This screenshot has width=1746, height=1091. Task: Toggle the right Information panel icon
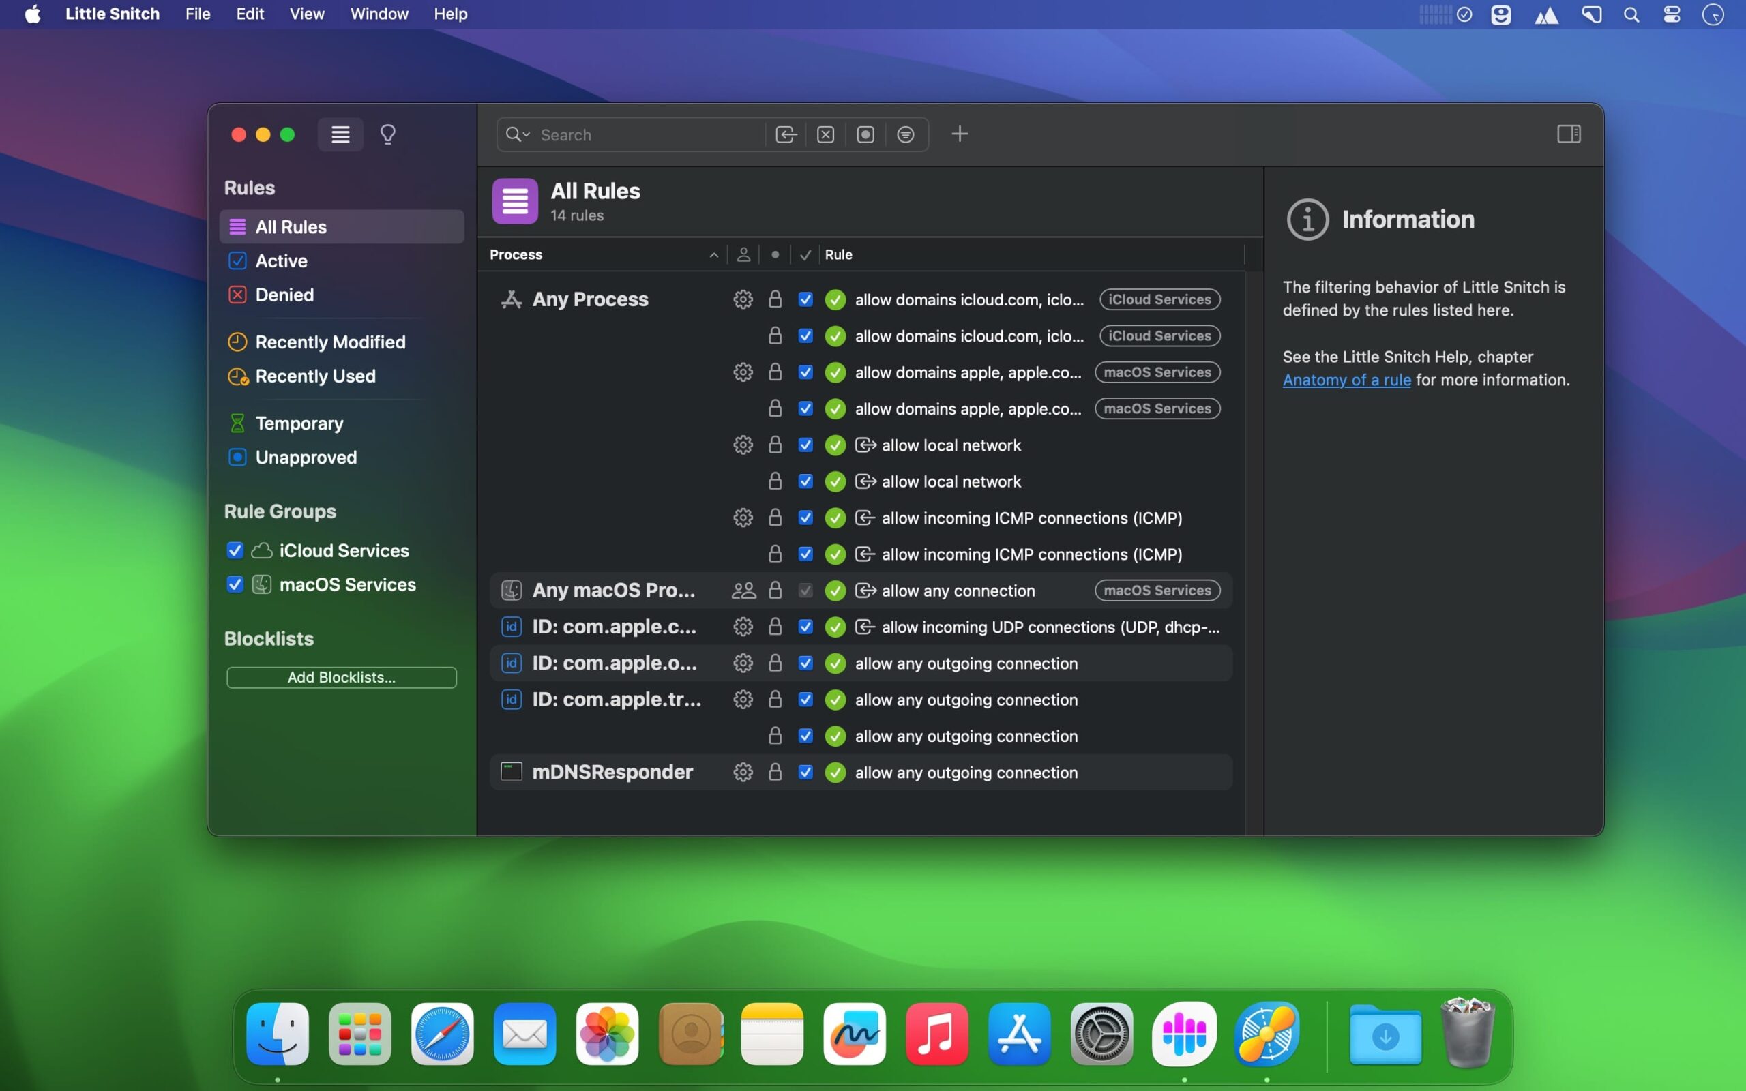click(x=1569, y=134)
